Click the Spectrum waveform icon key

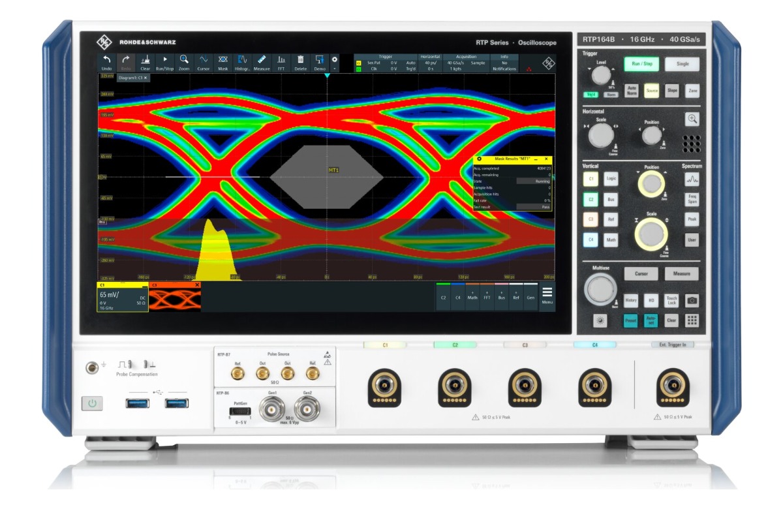[x=692, y=179]
